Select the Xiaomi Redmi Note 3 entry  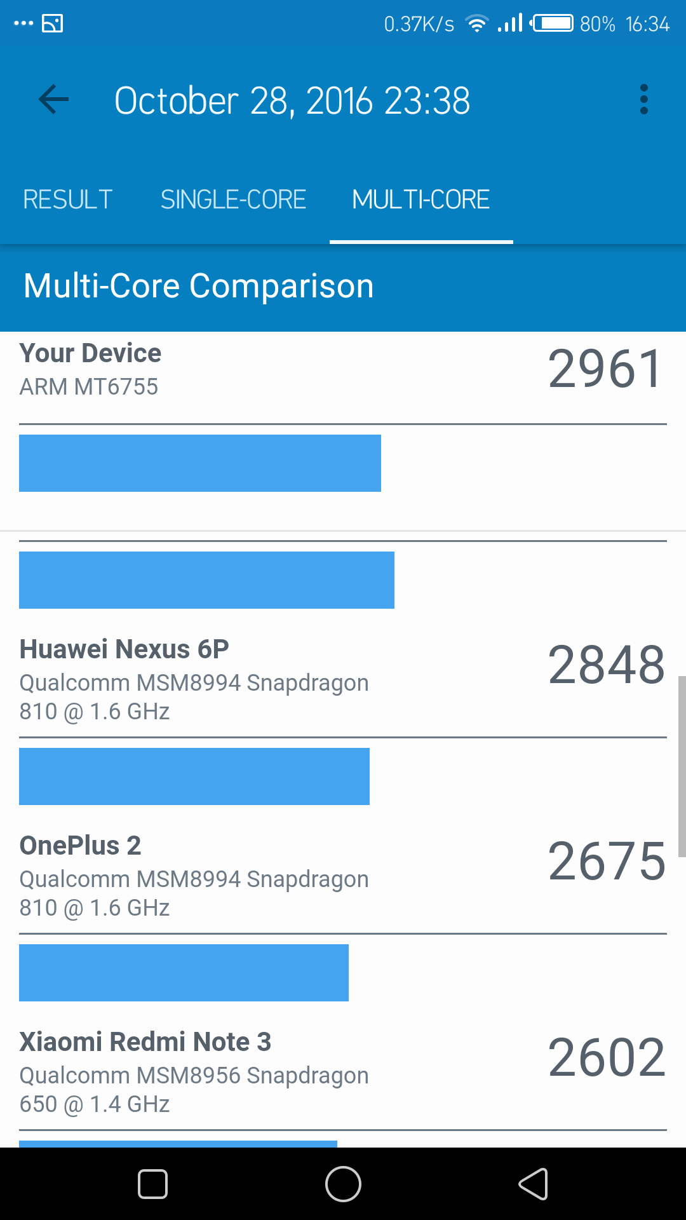coord(343,1072)
